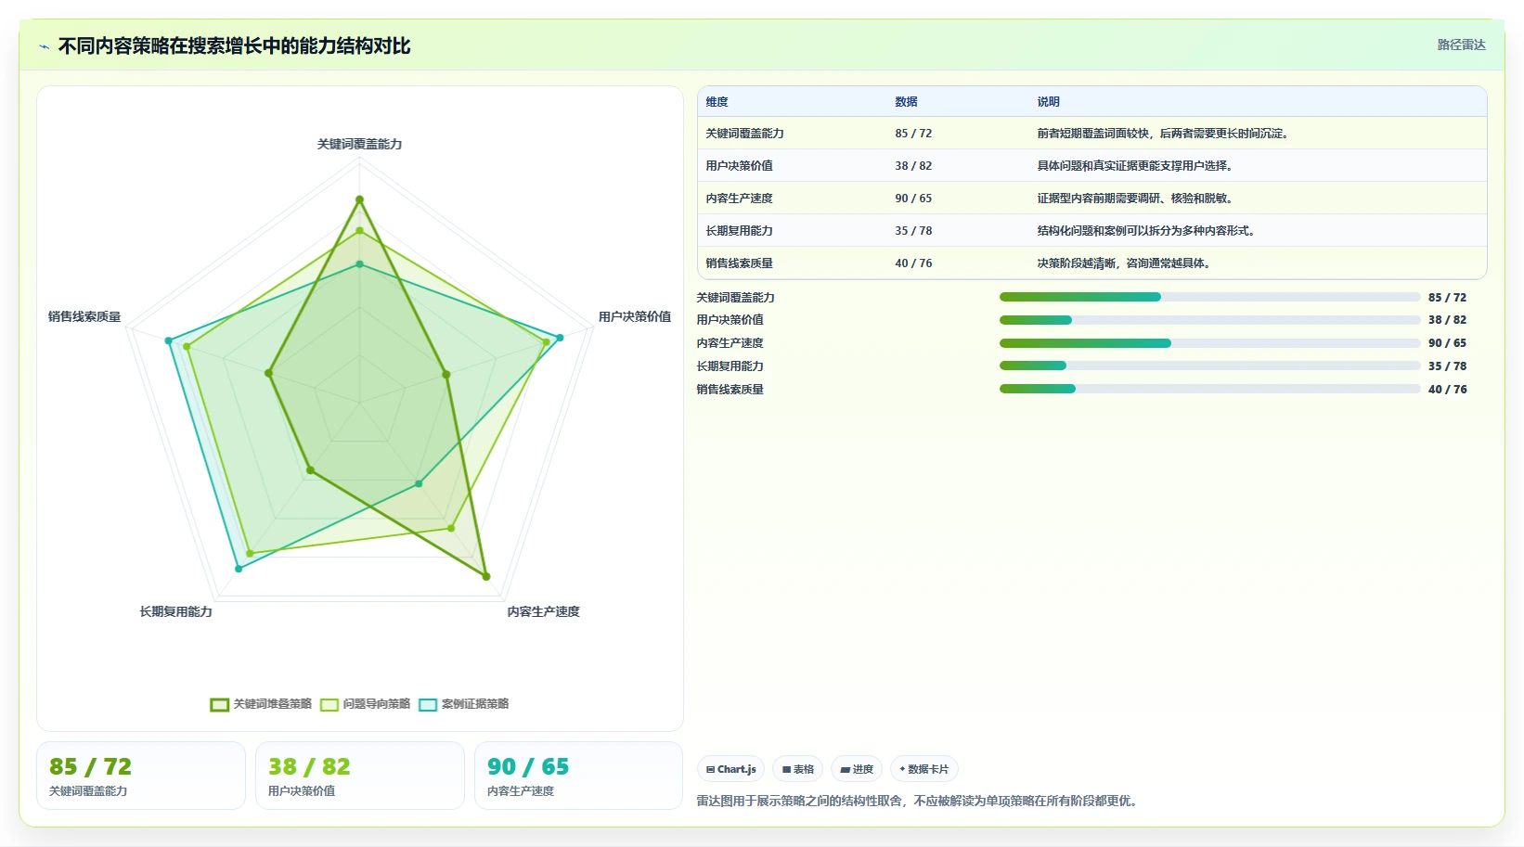Click the 销售线索质量 axis label on the radar
Image resolution: width=1524 pixels, height=847 pixels.
[84, 316]
